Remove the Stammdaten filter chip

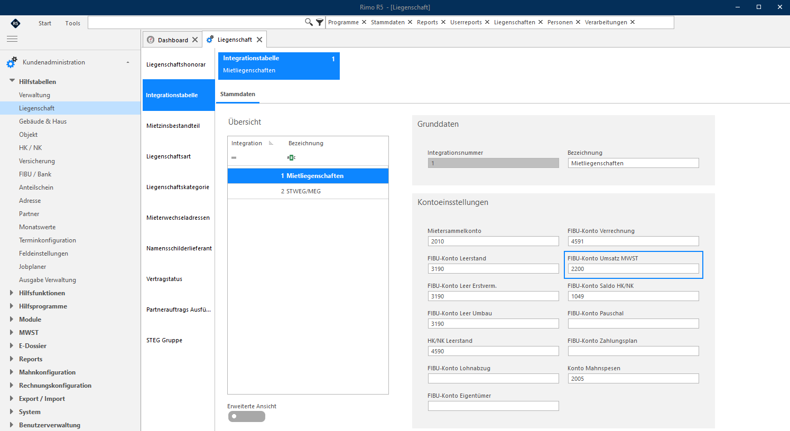(410, 22)
